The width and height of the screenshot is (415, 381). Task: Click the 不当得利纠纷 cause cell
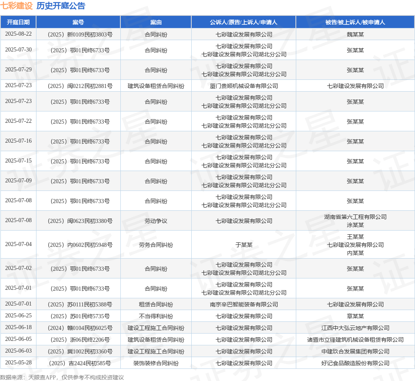[156, 316]
